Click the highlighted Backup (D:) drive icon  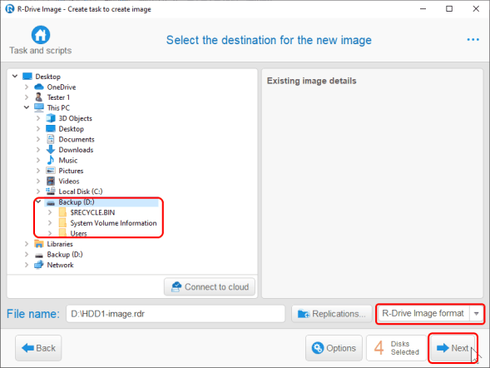click(51, 202)
